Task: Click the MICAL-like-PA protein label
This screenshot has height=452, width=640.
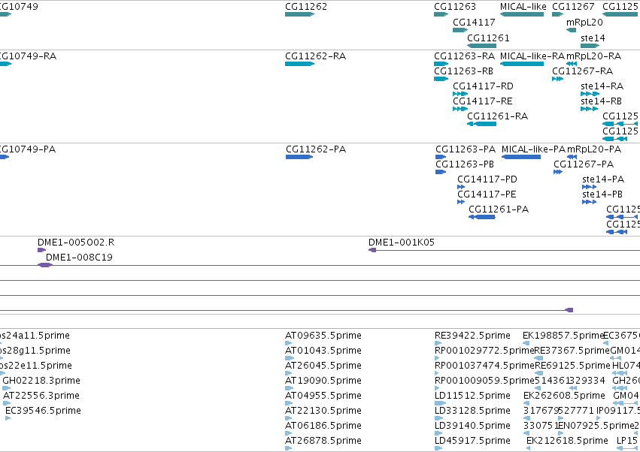Action: (533, 149)
